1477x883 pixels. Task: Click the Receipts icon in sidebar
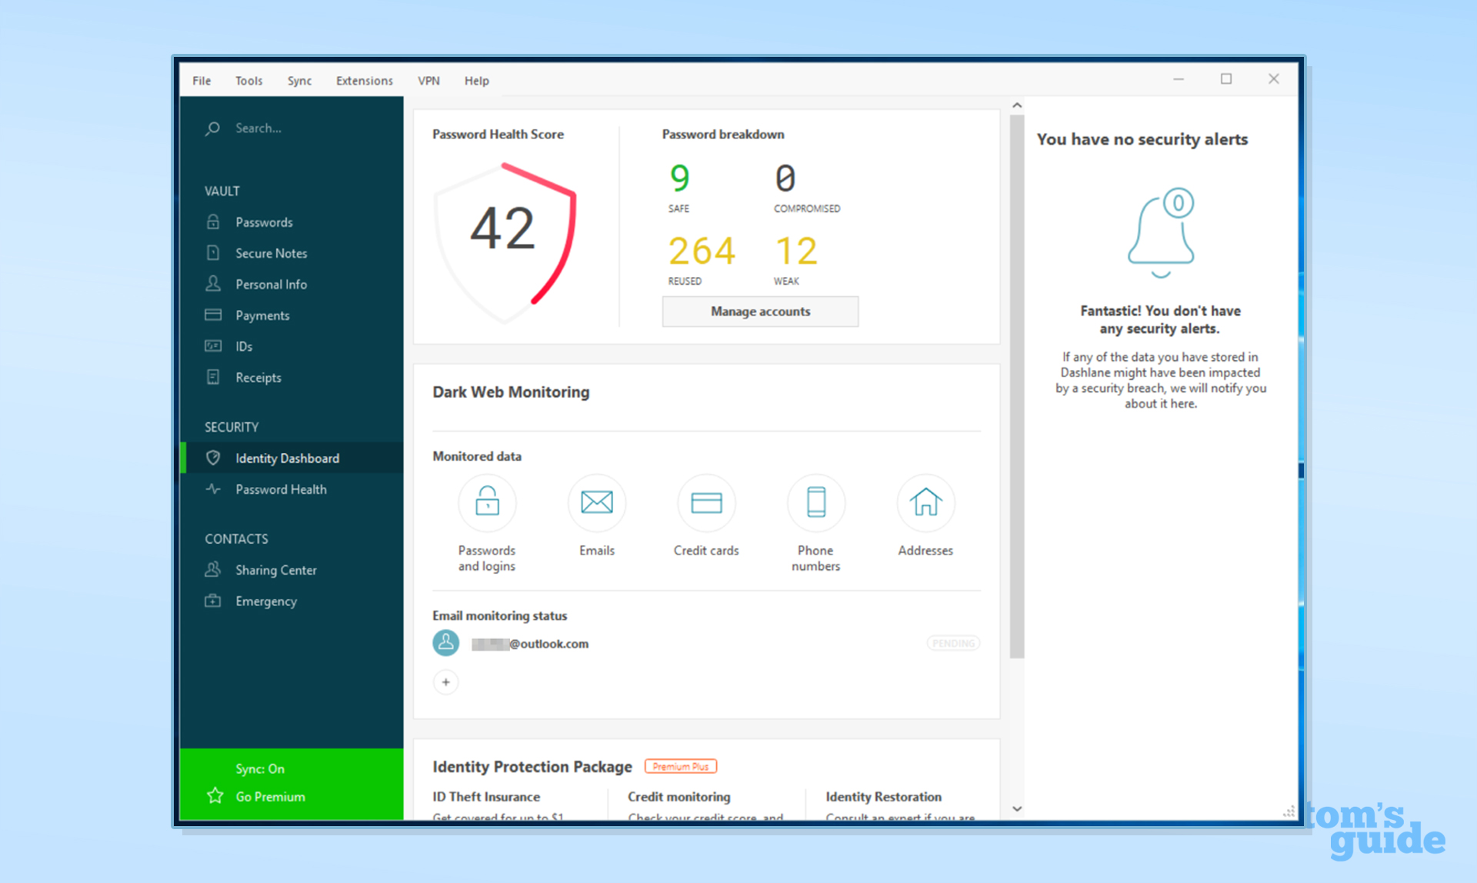pyautogui.click(x=213, y=377)
